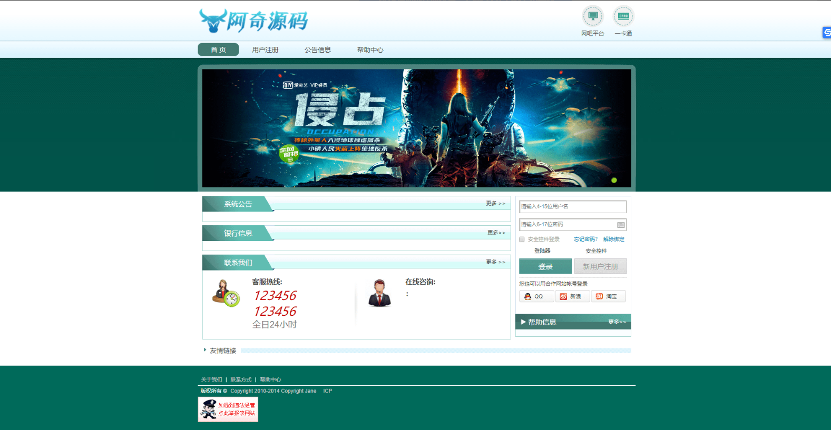Click the 侵占 movie banner image

tap(416, 128)
